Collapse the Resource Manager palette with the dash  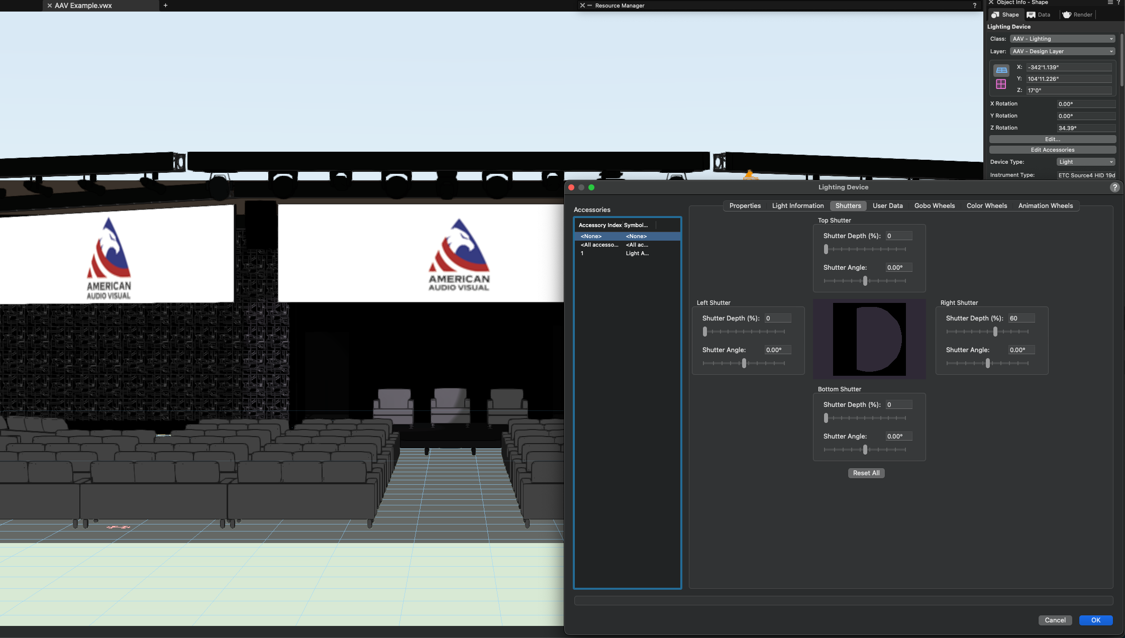pos(590,6)
